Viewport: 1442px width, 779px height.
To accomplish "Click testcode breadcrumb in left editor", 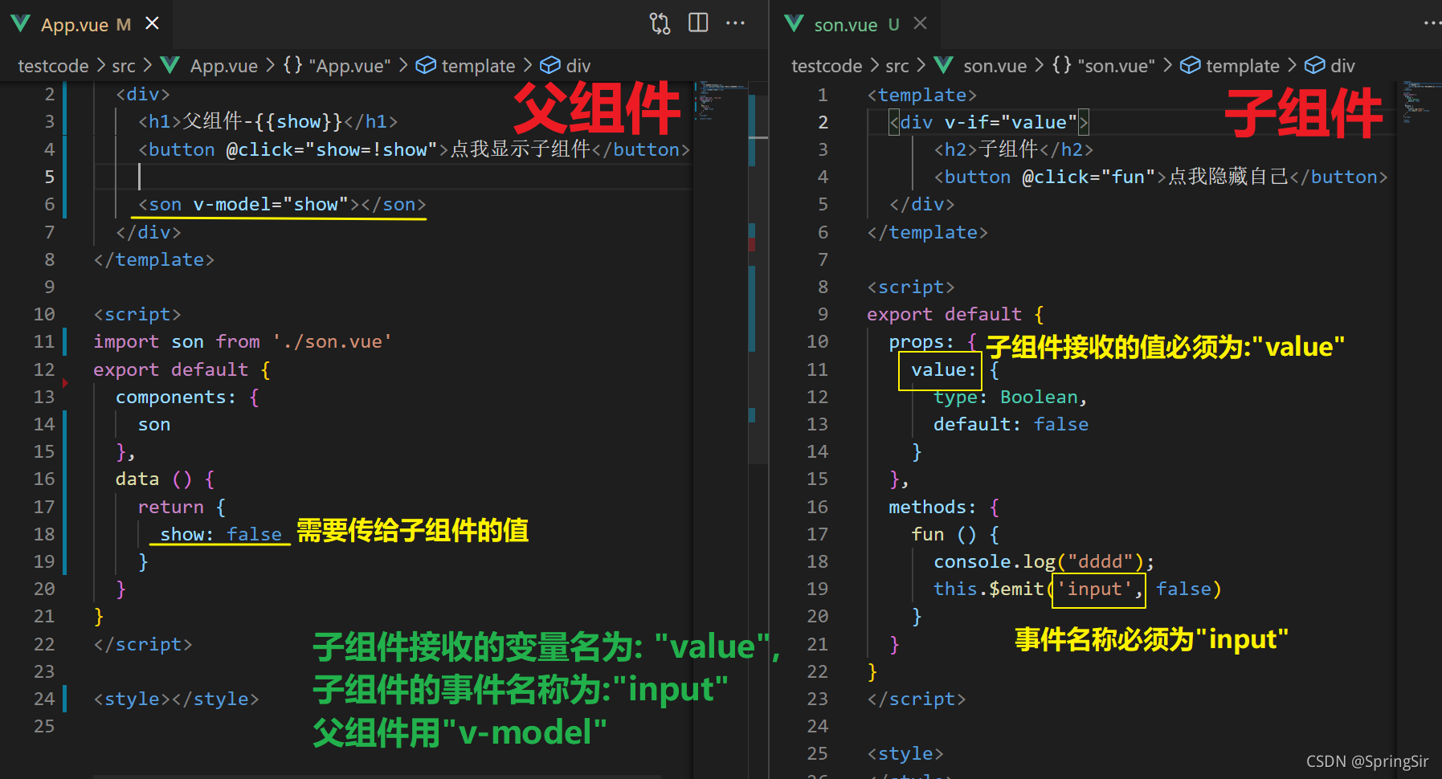I will (53, 66).
